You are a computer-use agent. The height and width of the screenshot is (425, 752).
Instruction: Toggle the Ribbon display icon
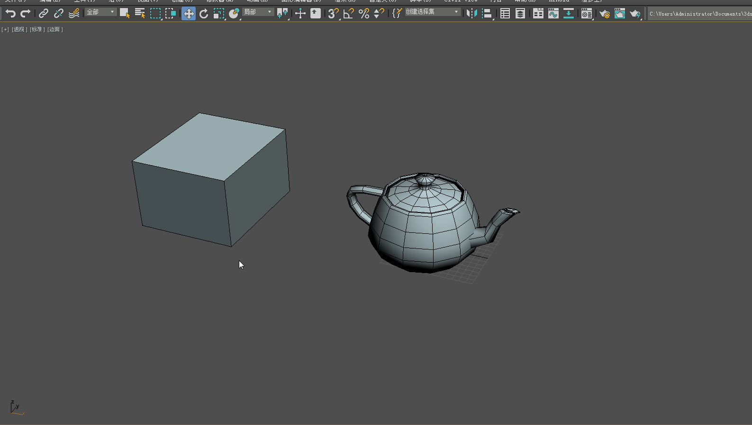(538, 14)
